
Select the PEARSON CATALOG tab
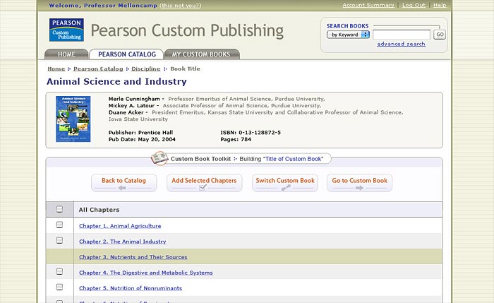(126, 54)
